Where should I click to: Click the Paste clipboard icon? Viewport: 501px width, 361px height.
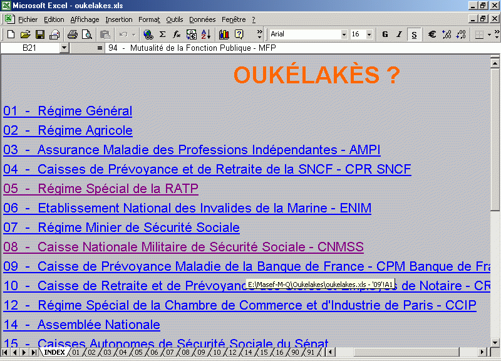click(105, 34)
